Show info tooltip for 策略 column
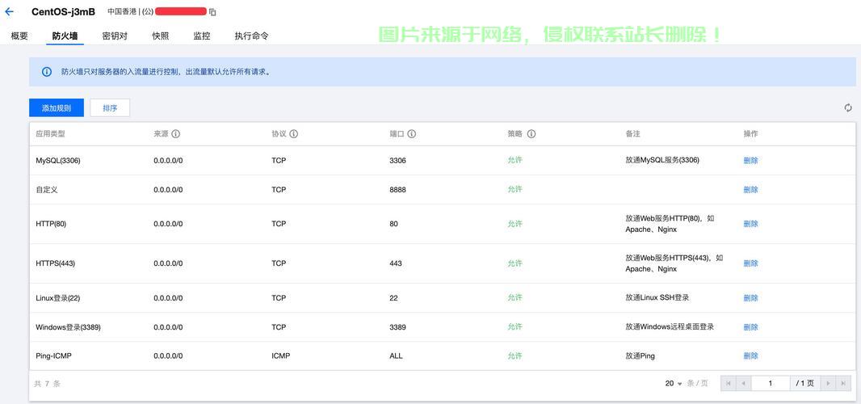Screen dimensions: 861x404 [531, 133]
